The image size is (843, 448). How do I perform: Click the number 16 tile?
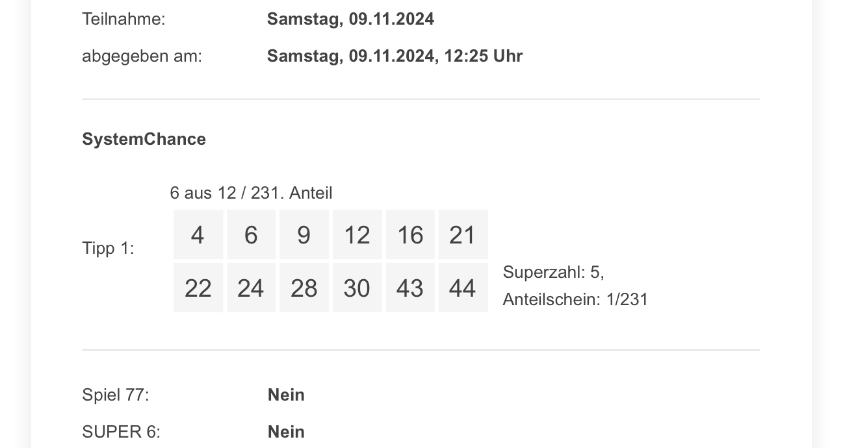click(410, 234)
